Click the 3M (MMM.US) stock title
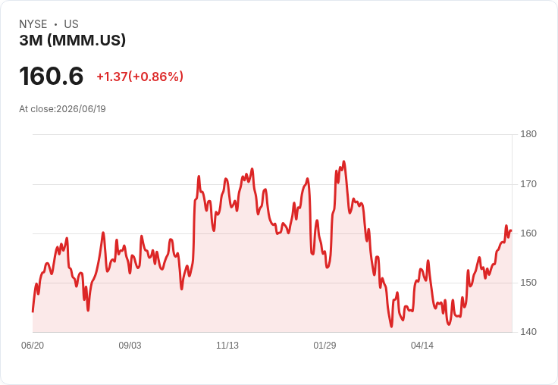558x385 pixels. [72, 40]
